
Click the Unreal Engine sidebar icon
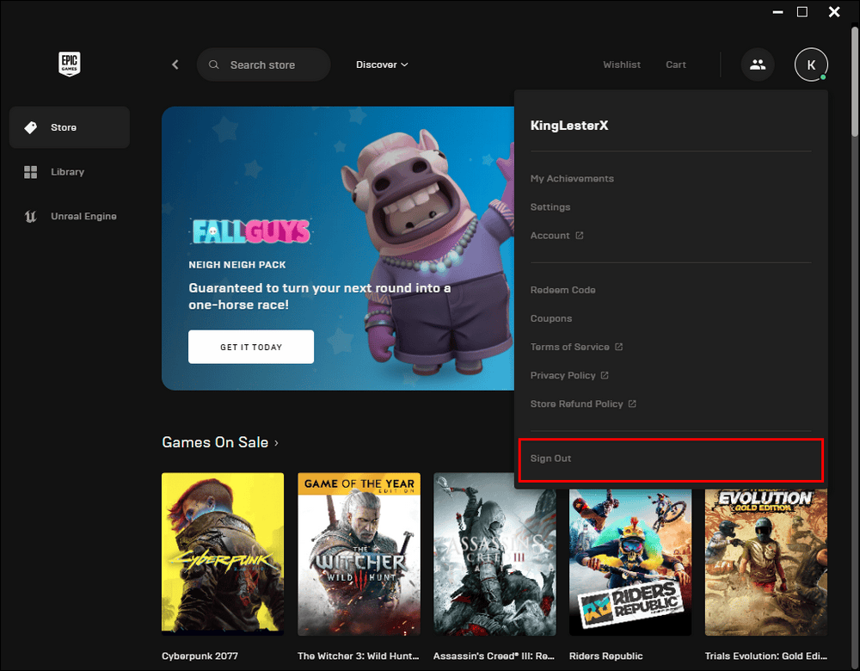[x=30, y=216]
